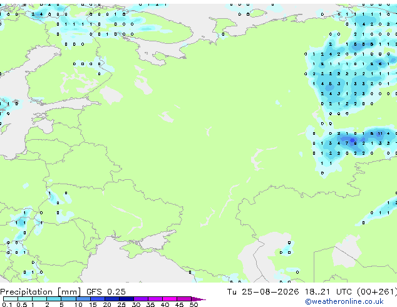This screenshot has width=397, height=307.
Task: Pick the 40–45 mm magenta legend swatch
Action: [x=170, y=299]
